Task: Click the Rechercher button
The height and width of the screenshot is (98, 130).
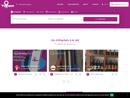Action: point(100,19)
